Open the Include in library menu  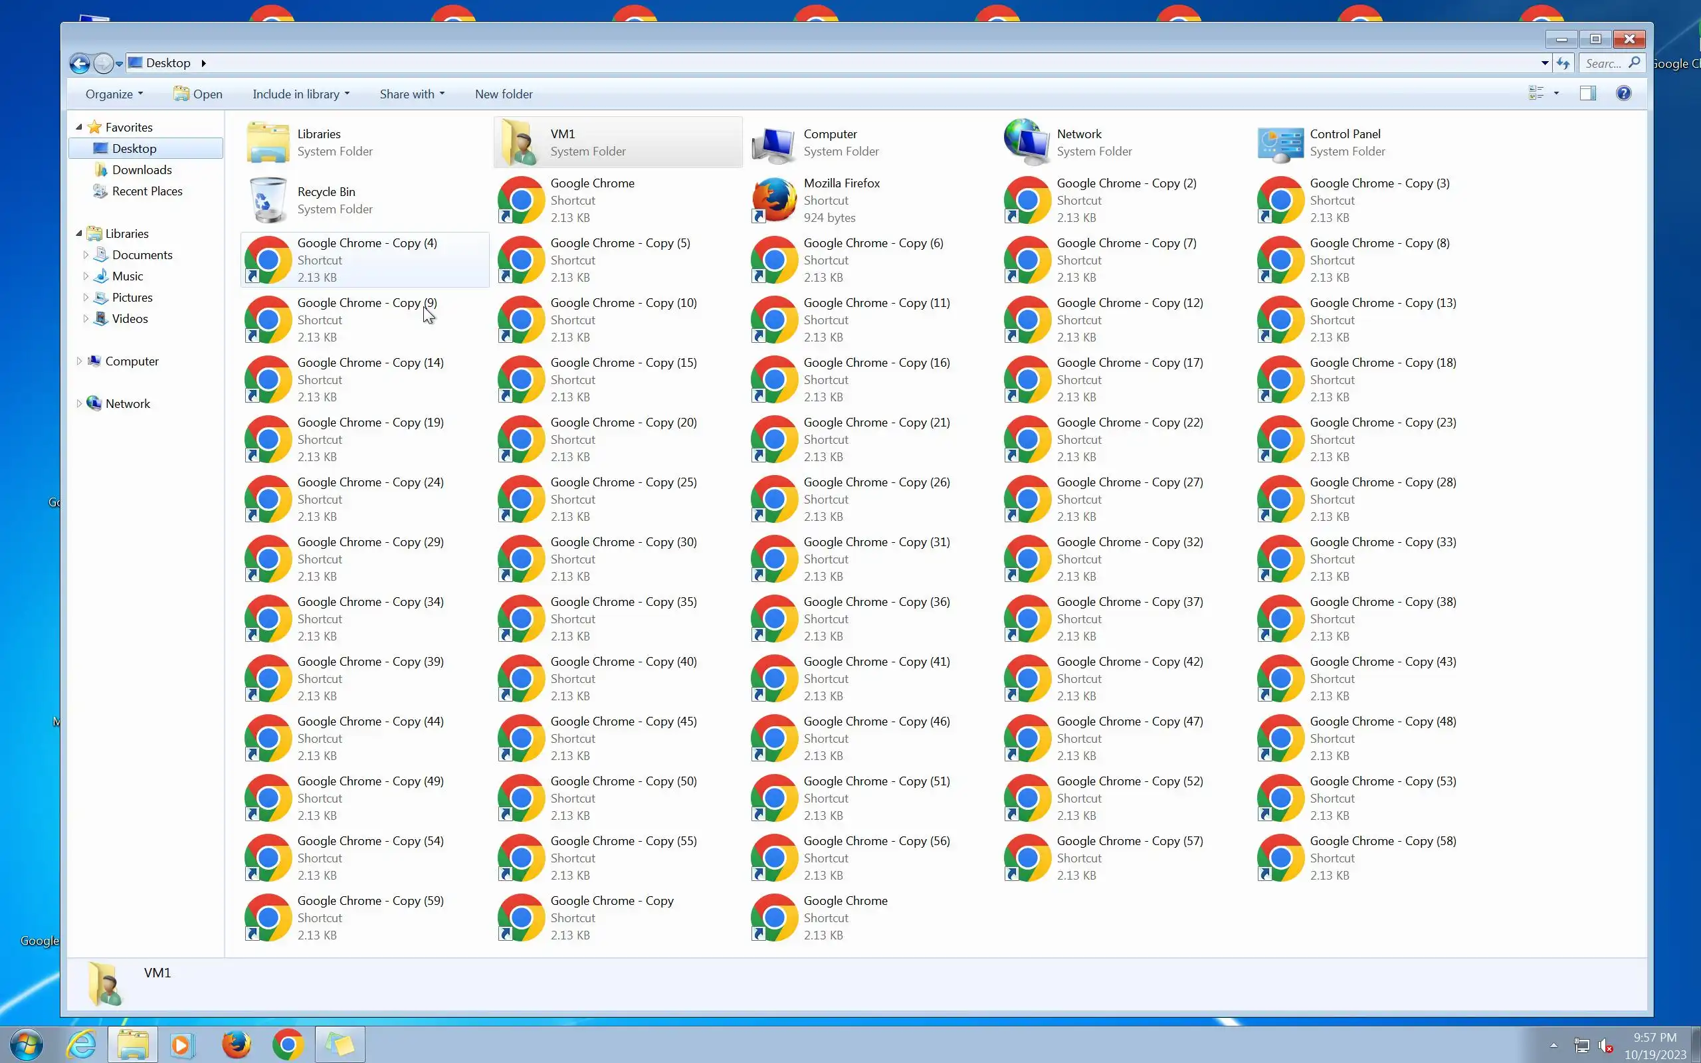click(301, 94)
